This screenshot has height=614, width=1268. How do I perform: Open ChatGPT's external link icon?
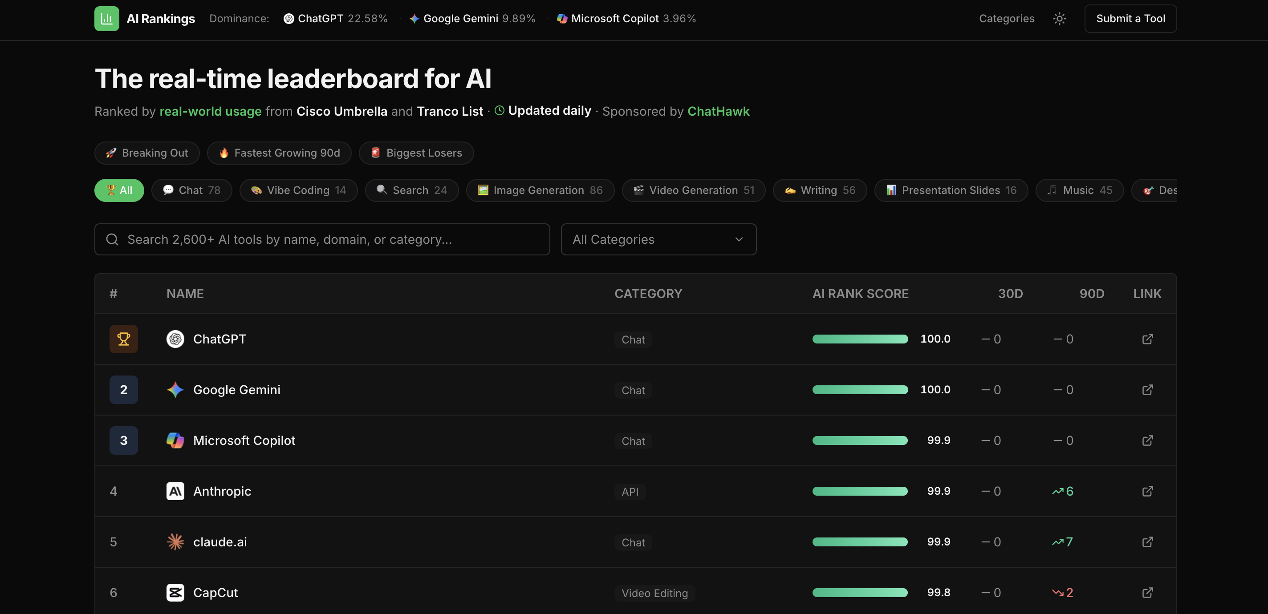point(1148,339)
